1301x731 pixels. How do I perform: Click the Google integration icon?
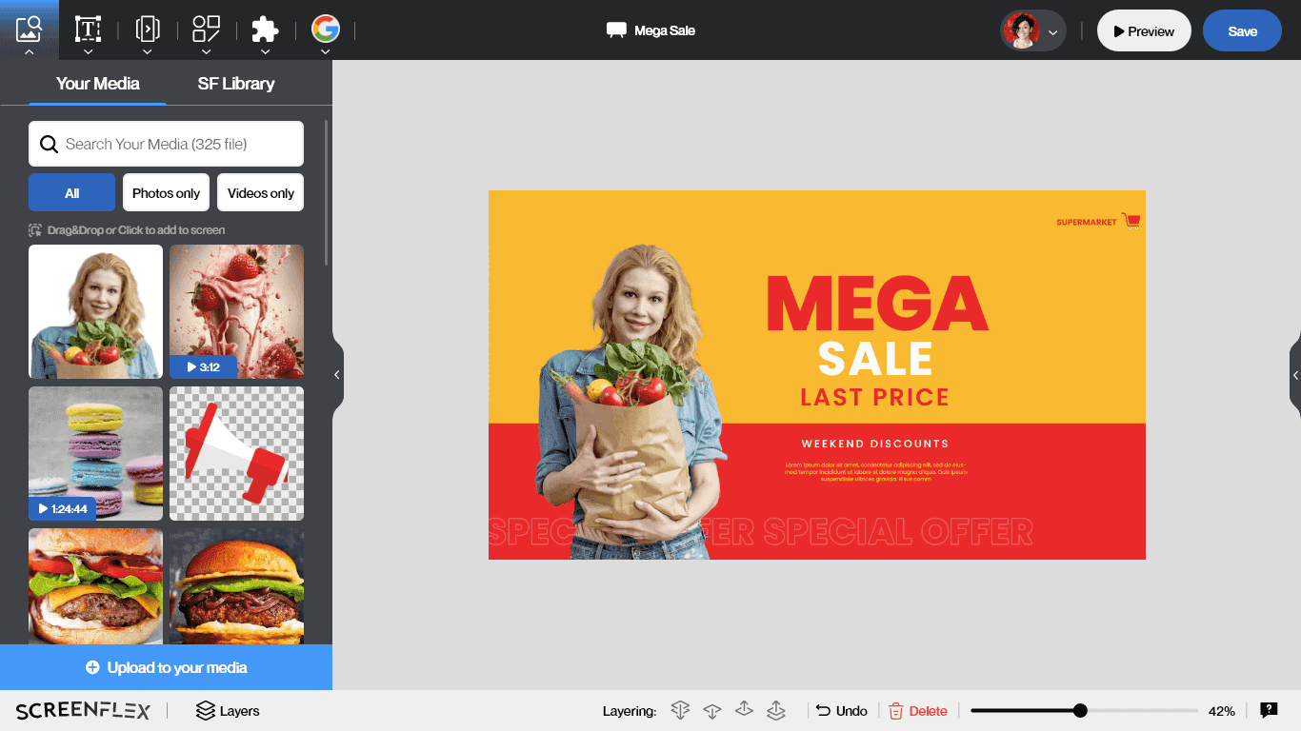[x=325, y=29]
